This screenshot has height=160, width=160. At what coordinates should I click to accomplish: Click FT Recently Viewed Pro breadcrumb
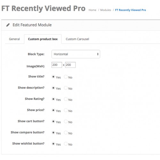tap(131, 10)
